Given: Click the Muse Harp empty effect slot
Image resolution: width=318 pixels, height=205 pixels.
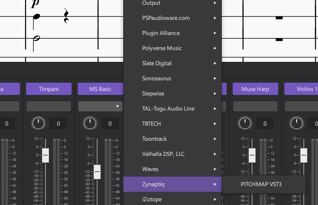Looking at the screenshot, I should tap(255, 106).
